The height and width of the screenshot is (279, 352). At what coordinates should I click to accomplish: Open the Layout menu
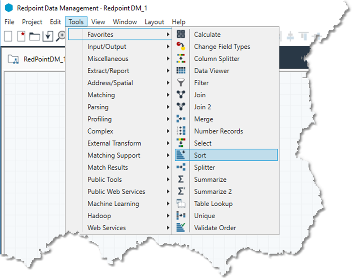(154, 22)
